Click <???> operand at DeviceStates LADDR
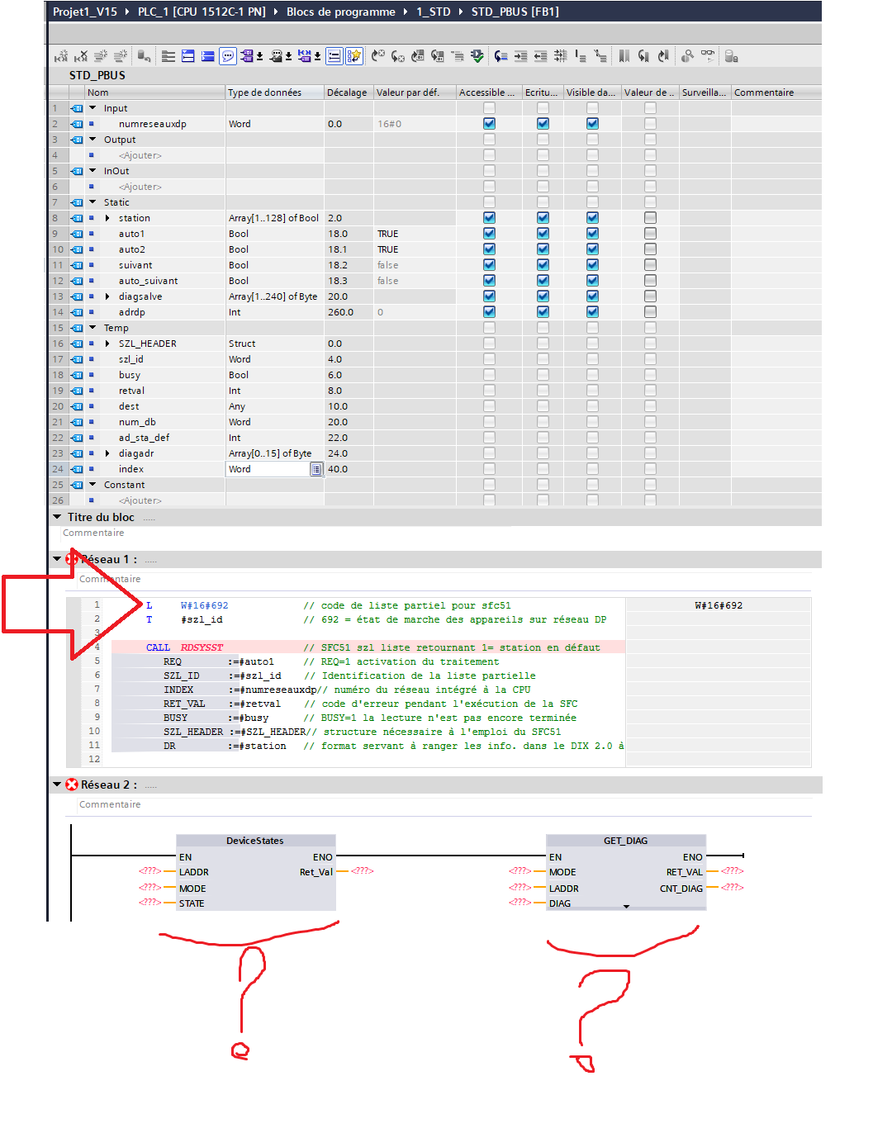This screenshot has height=1133, width=892. coord(149,871)
